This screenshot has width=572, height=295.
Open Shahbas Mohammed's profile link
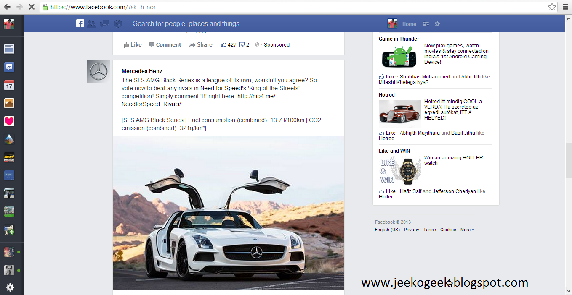[x=425, y=77]
